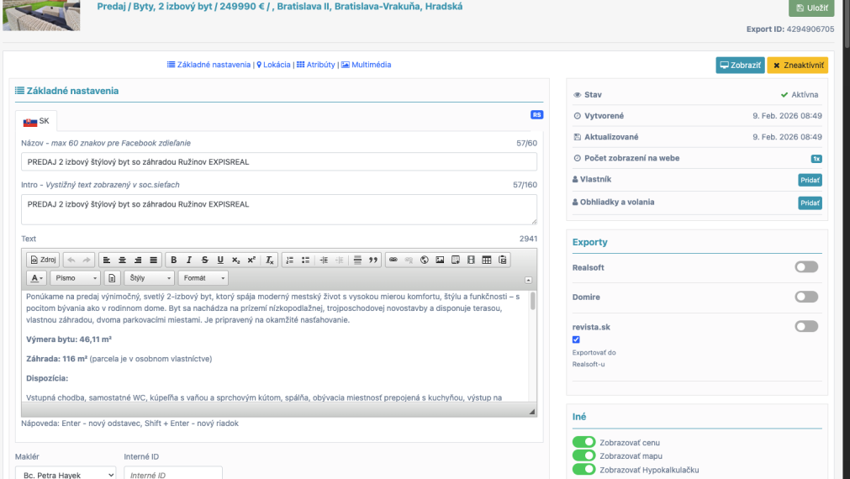Justify text in editor toolbar
The height and width of the screenshot is (479, 850).
[154, 261]
